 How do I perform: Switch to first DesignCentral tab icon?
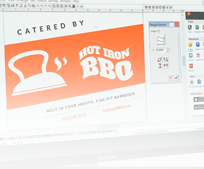pyautogui.click(x=152, y=31)
